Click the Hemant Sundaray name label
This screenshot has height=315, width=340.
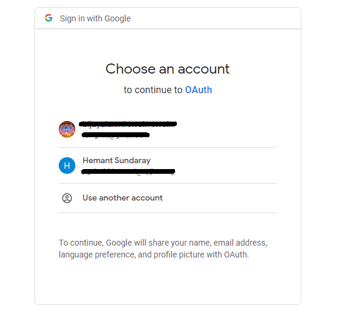[x=117, y=160]
